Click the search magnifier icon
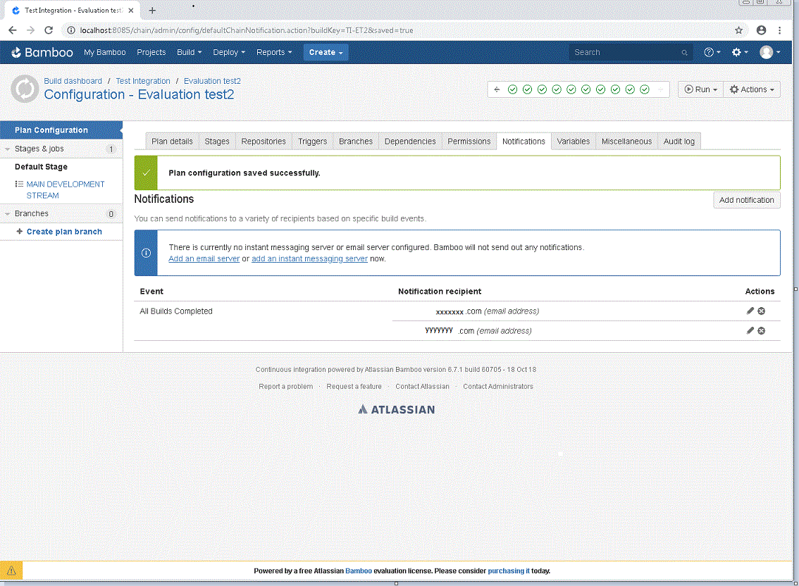Screen dimensions: 799x586 tap(684, 53)
